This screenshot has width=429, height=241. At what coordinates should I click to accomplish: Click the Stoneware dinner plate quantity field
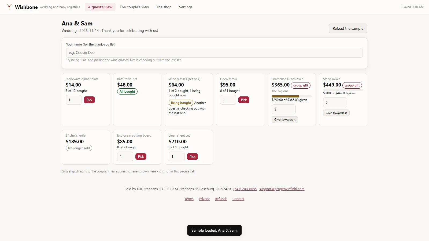pyautogui.click(x=74, y=100)
